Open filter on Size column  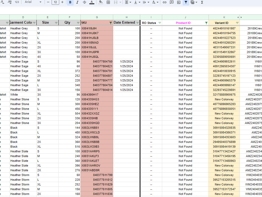click(56, 23)
